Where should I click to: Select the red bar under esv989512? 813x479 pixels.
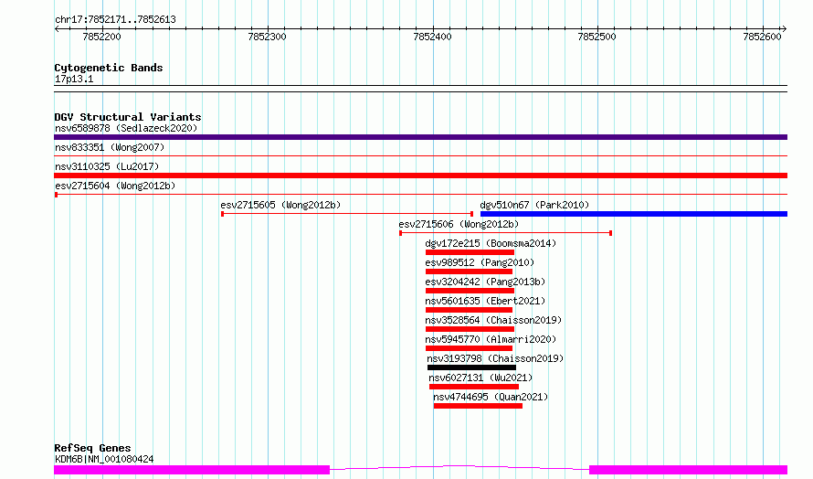tap(470, 271)
